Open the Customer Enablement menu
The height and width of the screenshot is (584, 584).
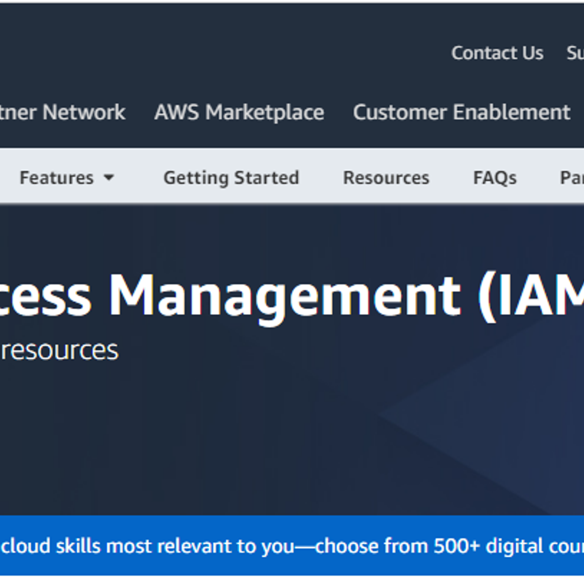click(461, 112)
